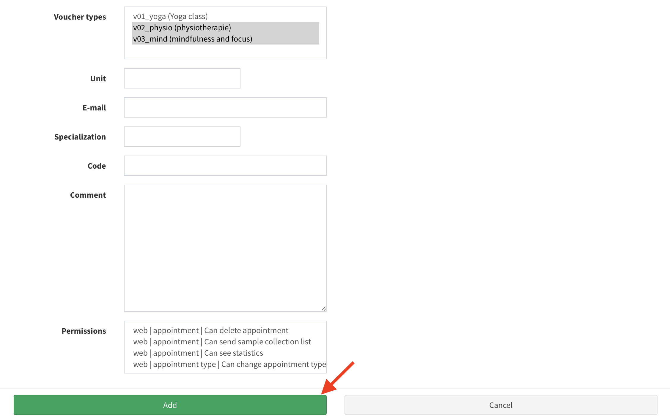This screenshot has width=670, height=418.
Task: Click the E-mail field label
Action: (94, 108)
